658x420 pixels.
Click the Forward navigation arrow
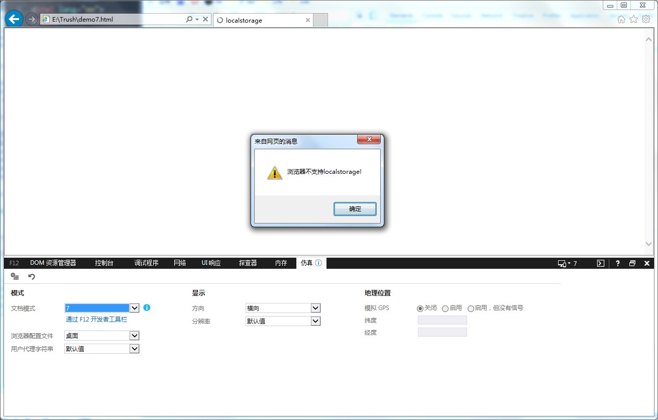[x=32, y=20]
